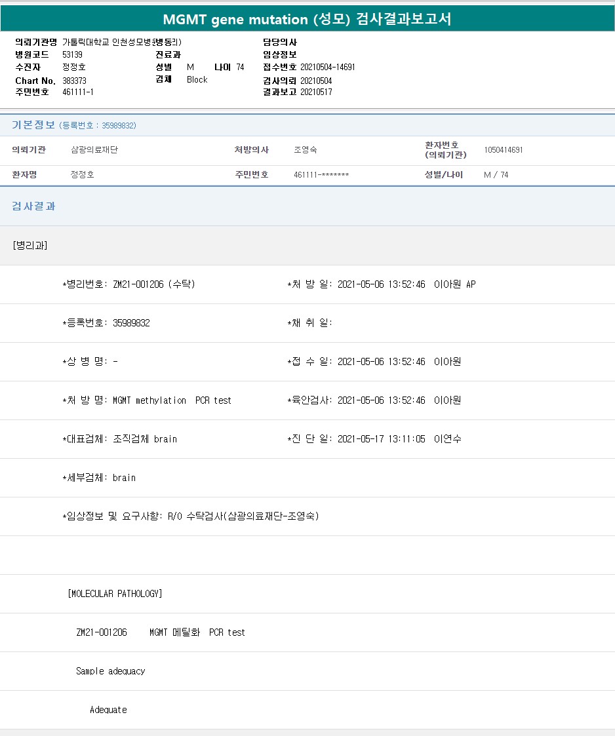Select 결과보고 date 20210517
This screenshot has height=736, width=615.
[316, 92]
